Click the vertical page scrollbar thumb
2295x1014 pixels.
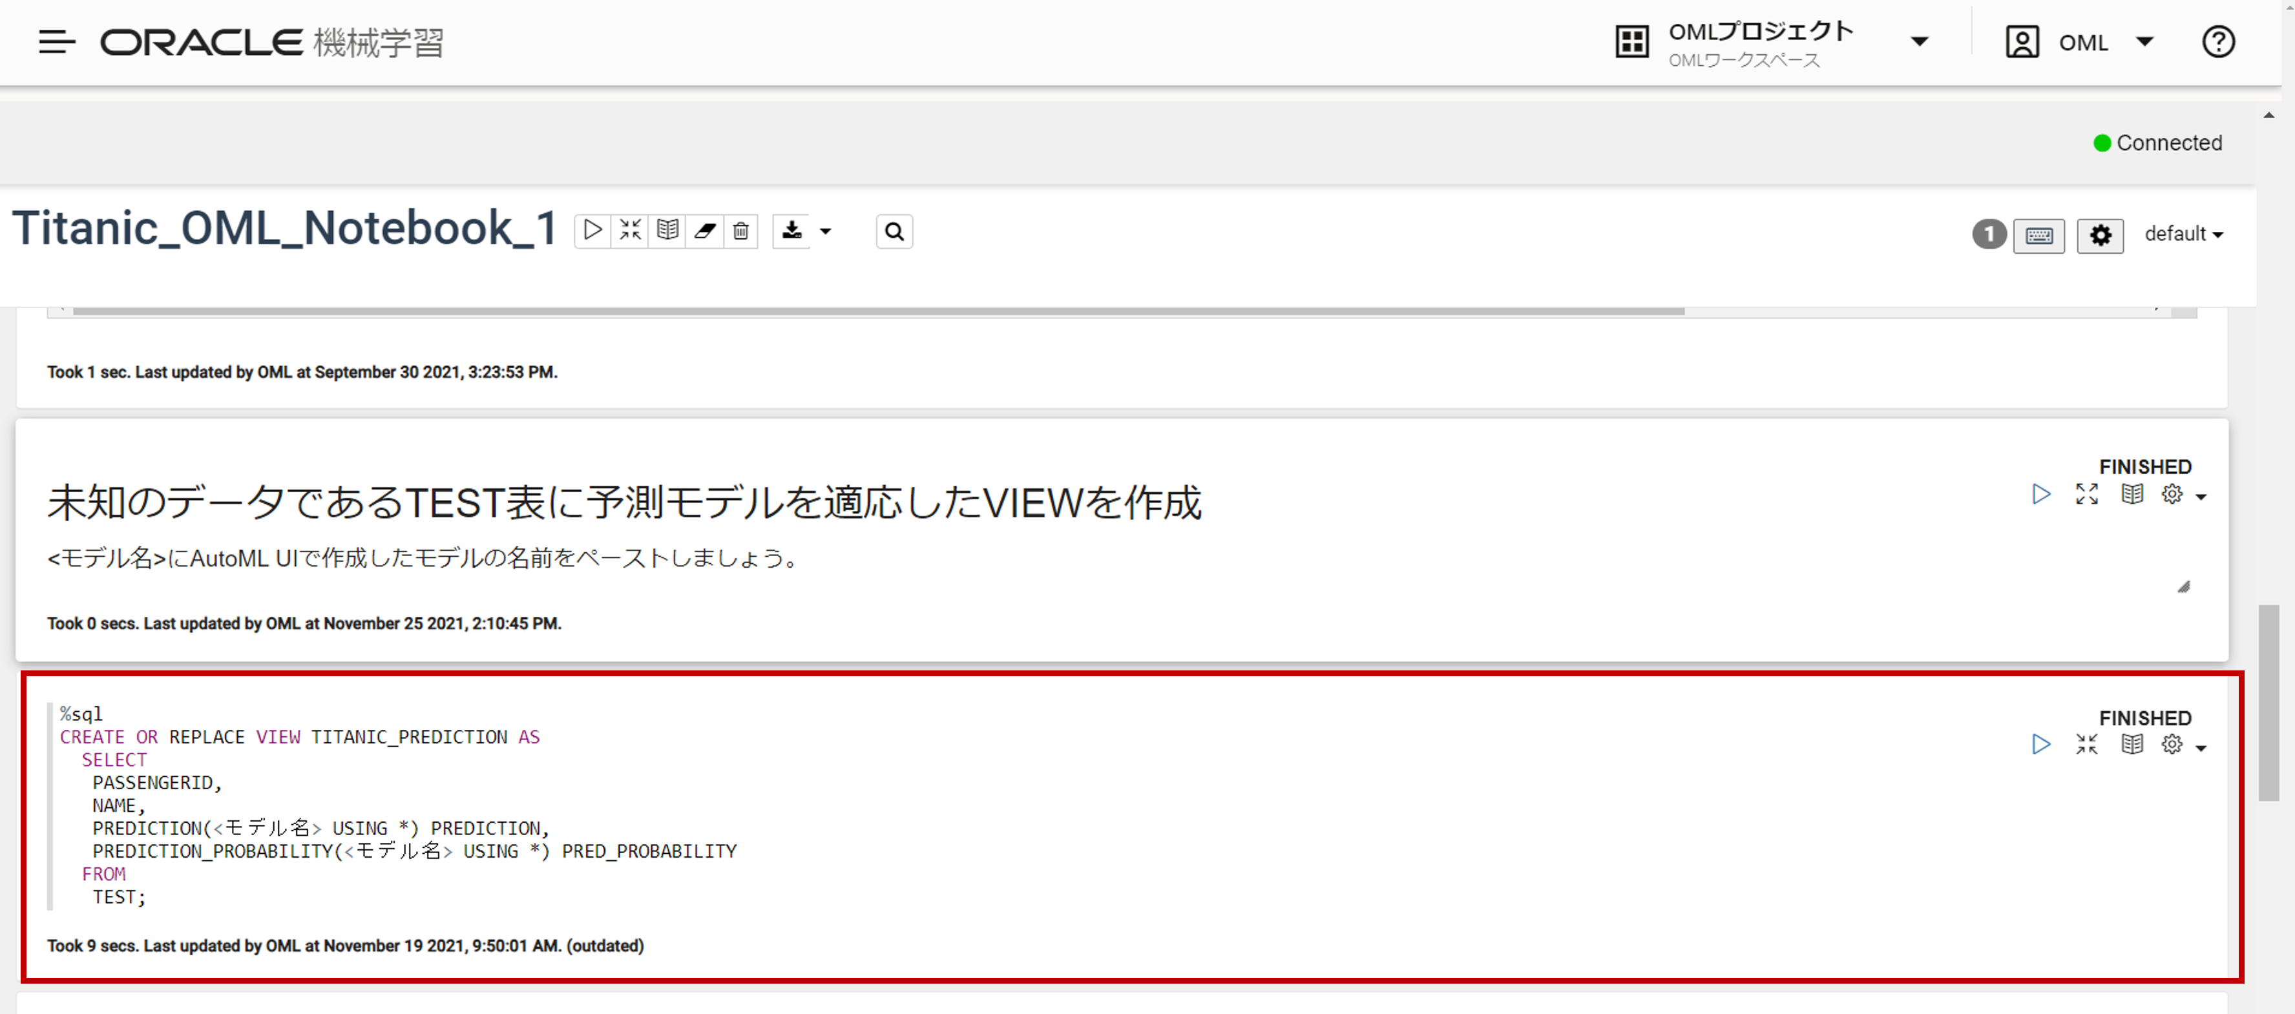click(x=2269, y=703)
